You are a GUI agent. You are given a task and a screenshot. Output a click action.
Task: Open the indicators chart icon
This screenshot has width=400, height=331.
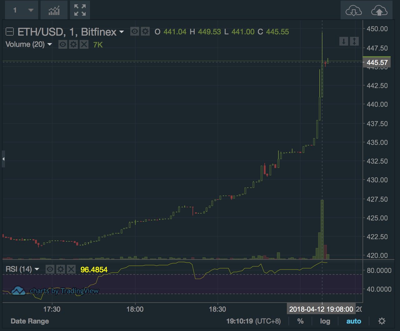tap(54, 11)
